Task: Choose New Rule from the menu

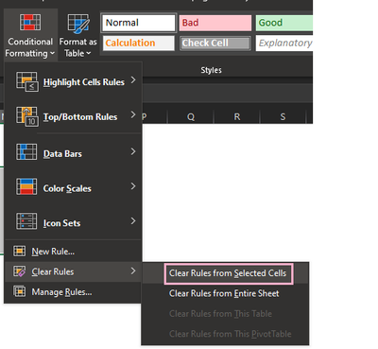Action: click(x=73, y=252)
